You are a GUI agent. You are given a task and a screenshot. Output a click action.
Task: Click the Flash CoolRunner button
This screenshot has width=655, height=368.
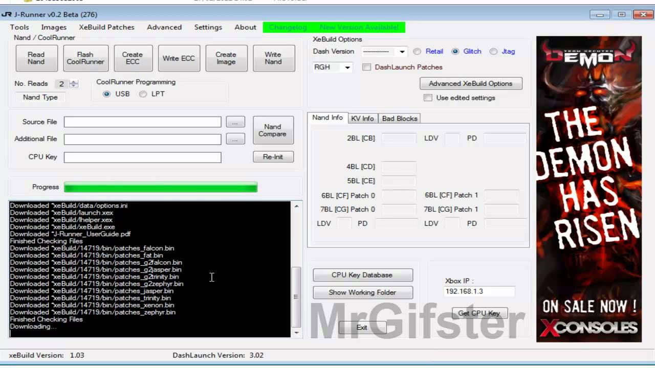pyautogui.click(x=85, y=58)
